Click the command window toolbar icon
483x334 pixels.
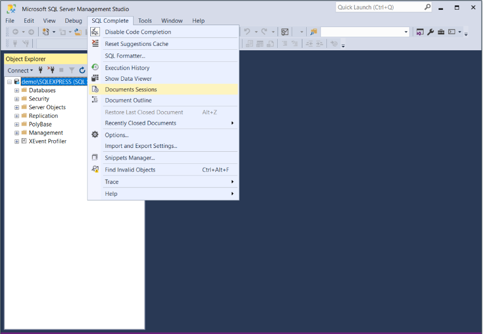[x=452, y=32]
